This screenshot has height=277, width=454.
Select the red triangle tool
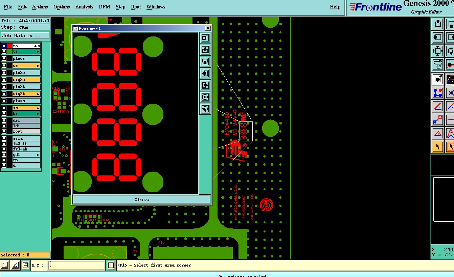(438, 133)
